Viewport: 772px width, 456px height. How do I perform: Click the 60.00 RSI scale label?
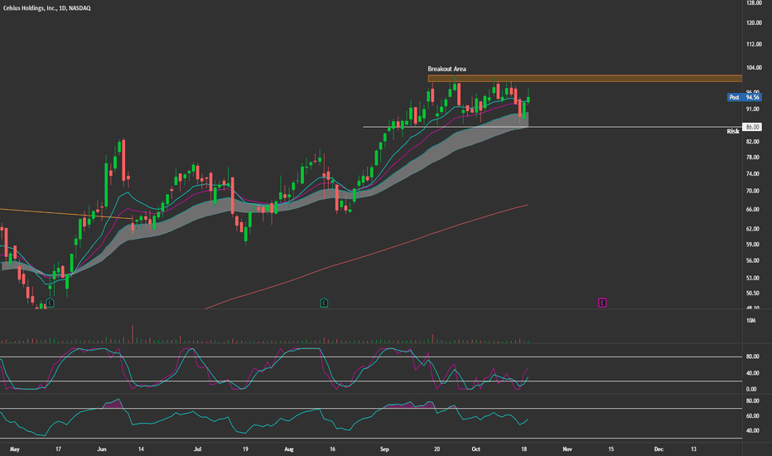752,416
